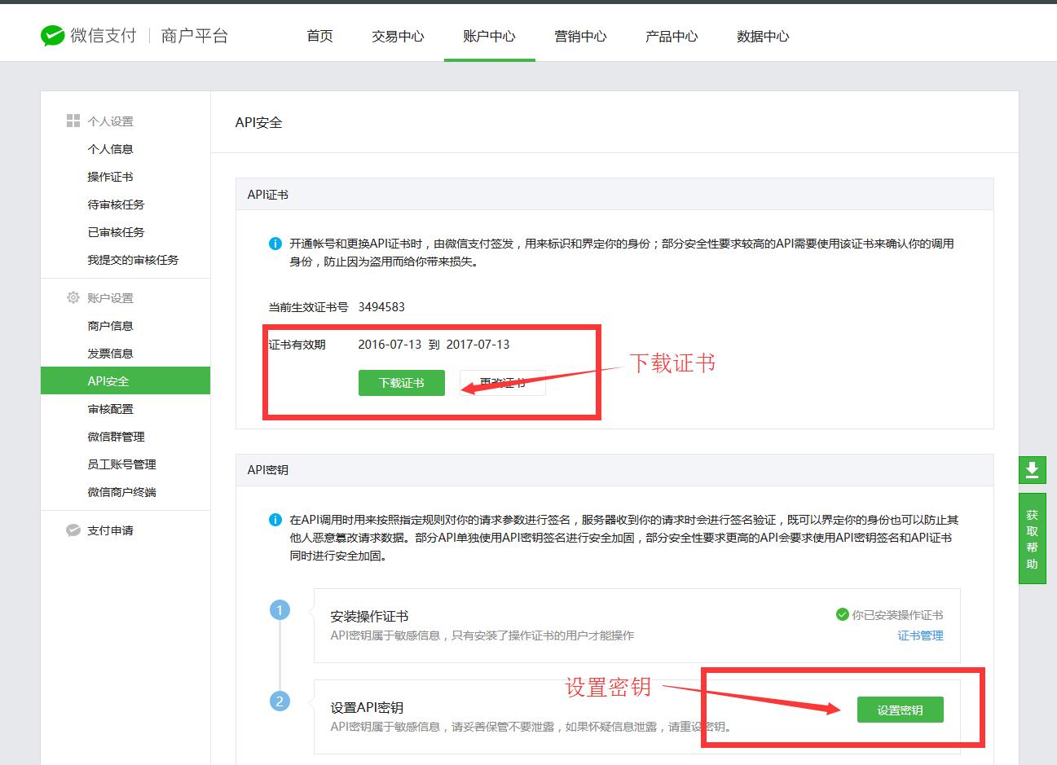Switch to the 账户中心 navigation tab
Viewport: 1057px width, 765px height.
pos(489,37)
